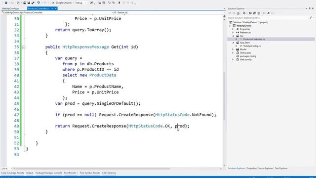Image resolution: width=316 pixels, height=178 pixels.
Task: Switch to the Server Explorer tab
Action: 266,168
